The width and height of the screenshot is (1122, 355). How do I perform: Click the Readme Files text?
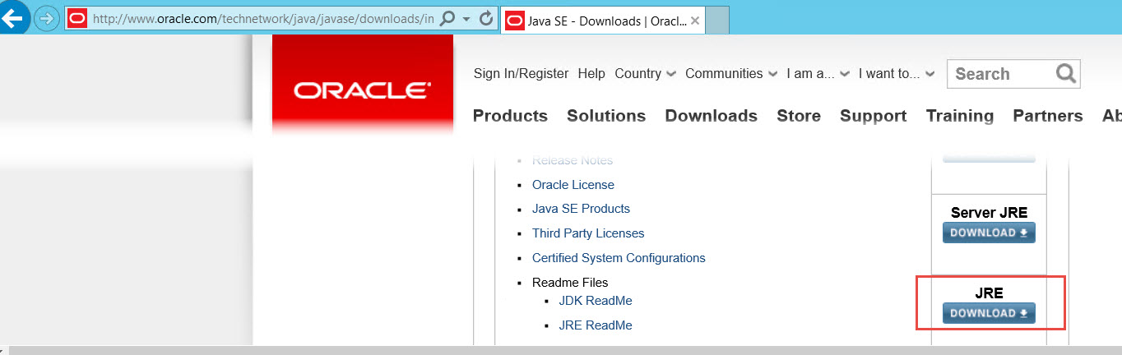(570, 282)
